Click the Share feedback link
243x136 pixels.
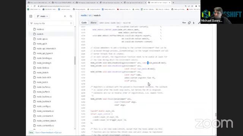(x=47, y=133)
